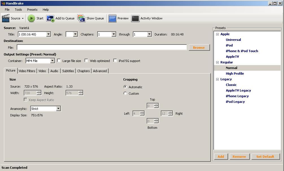
Task: Click the destination File input field
Action: [102, 48]
